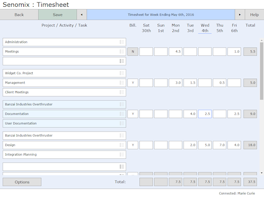Screen dimensions: 264x198
Task: Open list icon in empty task field under Meetings
Action: pos(122,61)
